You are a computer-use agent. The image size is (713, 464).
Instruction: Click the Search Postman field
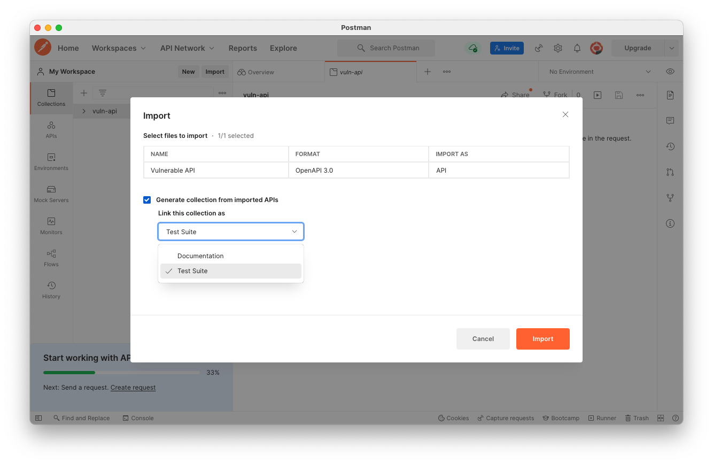(386, 48)
